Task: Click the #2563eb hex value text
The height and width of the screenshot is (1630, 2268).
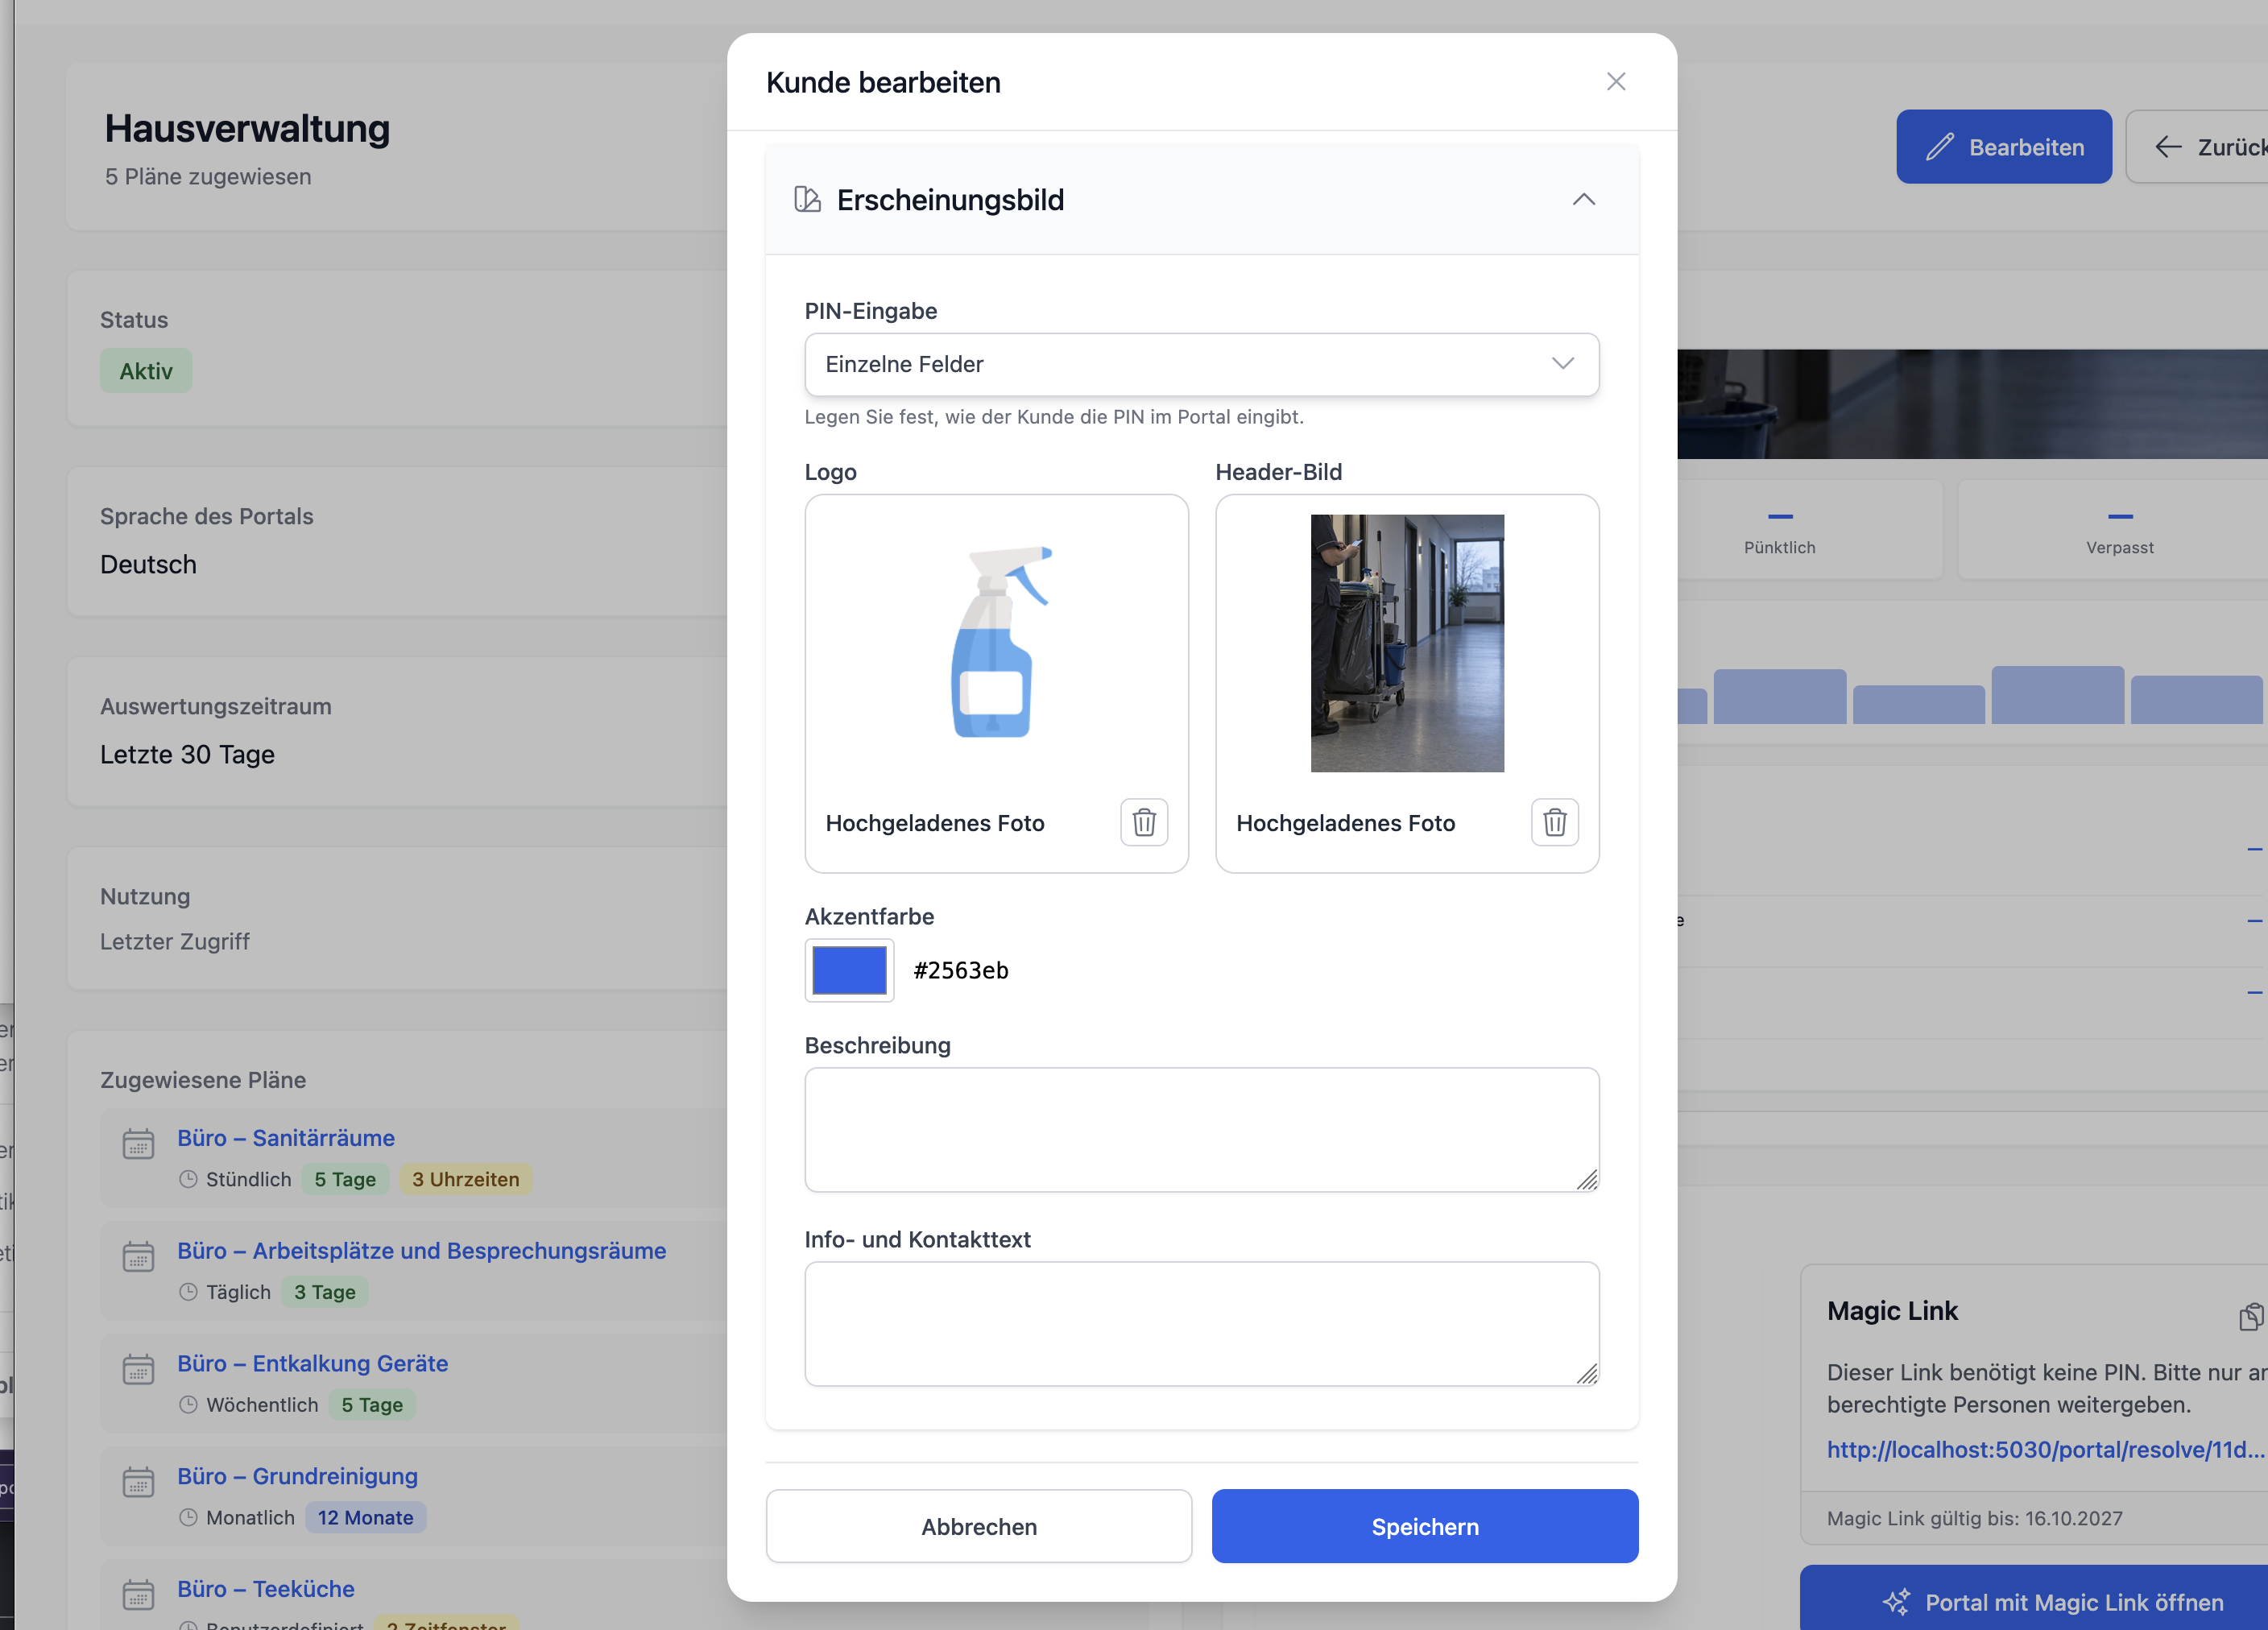Action: 960,970
